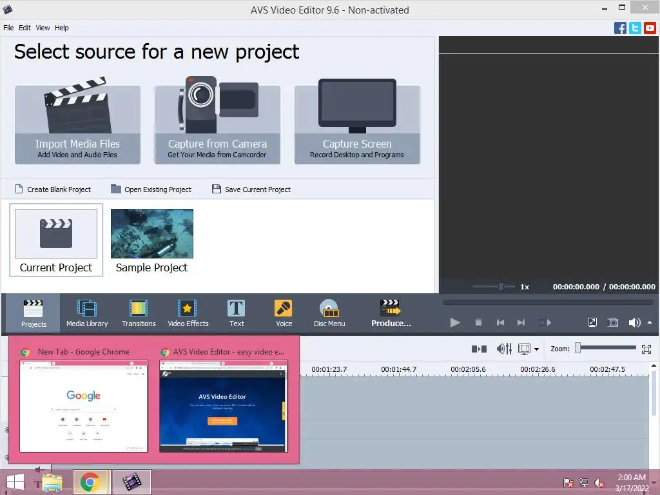Click timeline marker 00:02:26.6
This screenshot has height=495, width=660.
point(538,369)
